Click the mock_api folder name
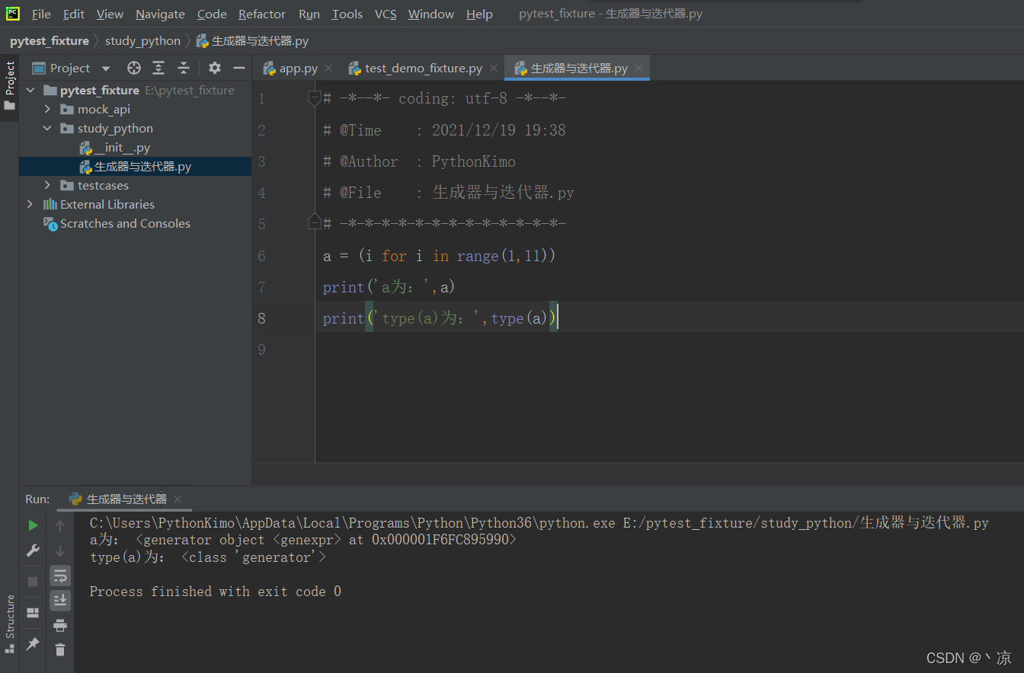Screen dimensions: 1024x673 (x=104, y=109)
